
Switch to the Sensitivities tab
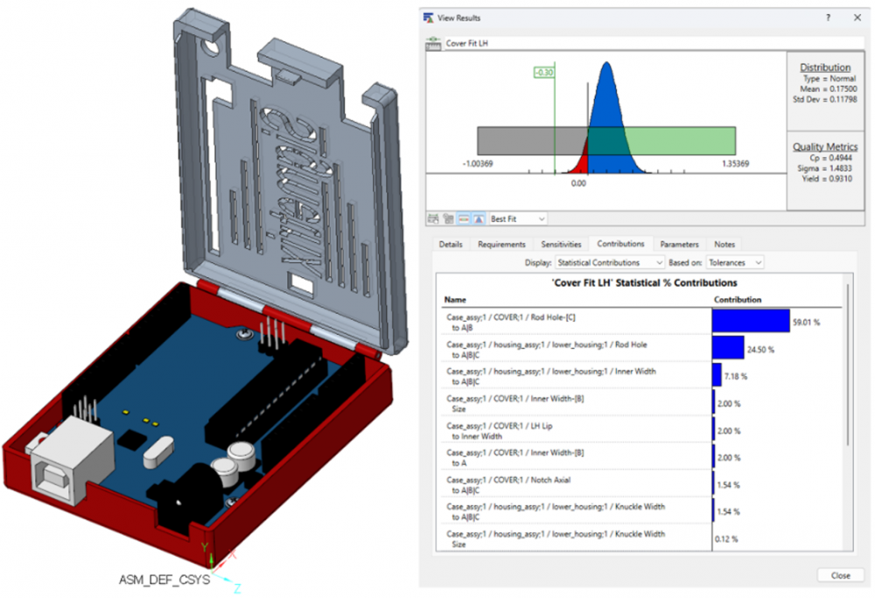pyautogui.click(x=561, y=245)
